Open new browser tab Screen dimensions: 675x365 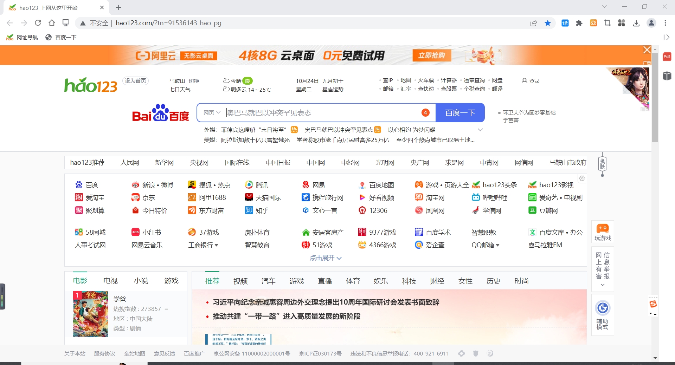(118, 7)
